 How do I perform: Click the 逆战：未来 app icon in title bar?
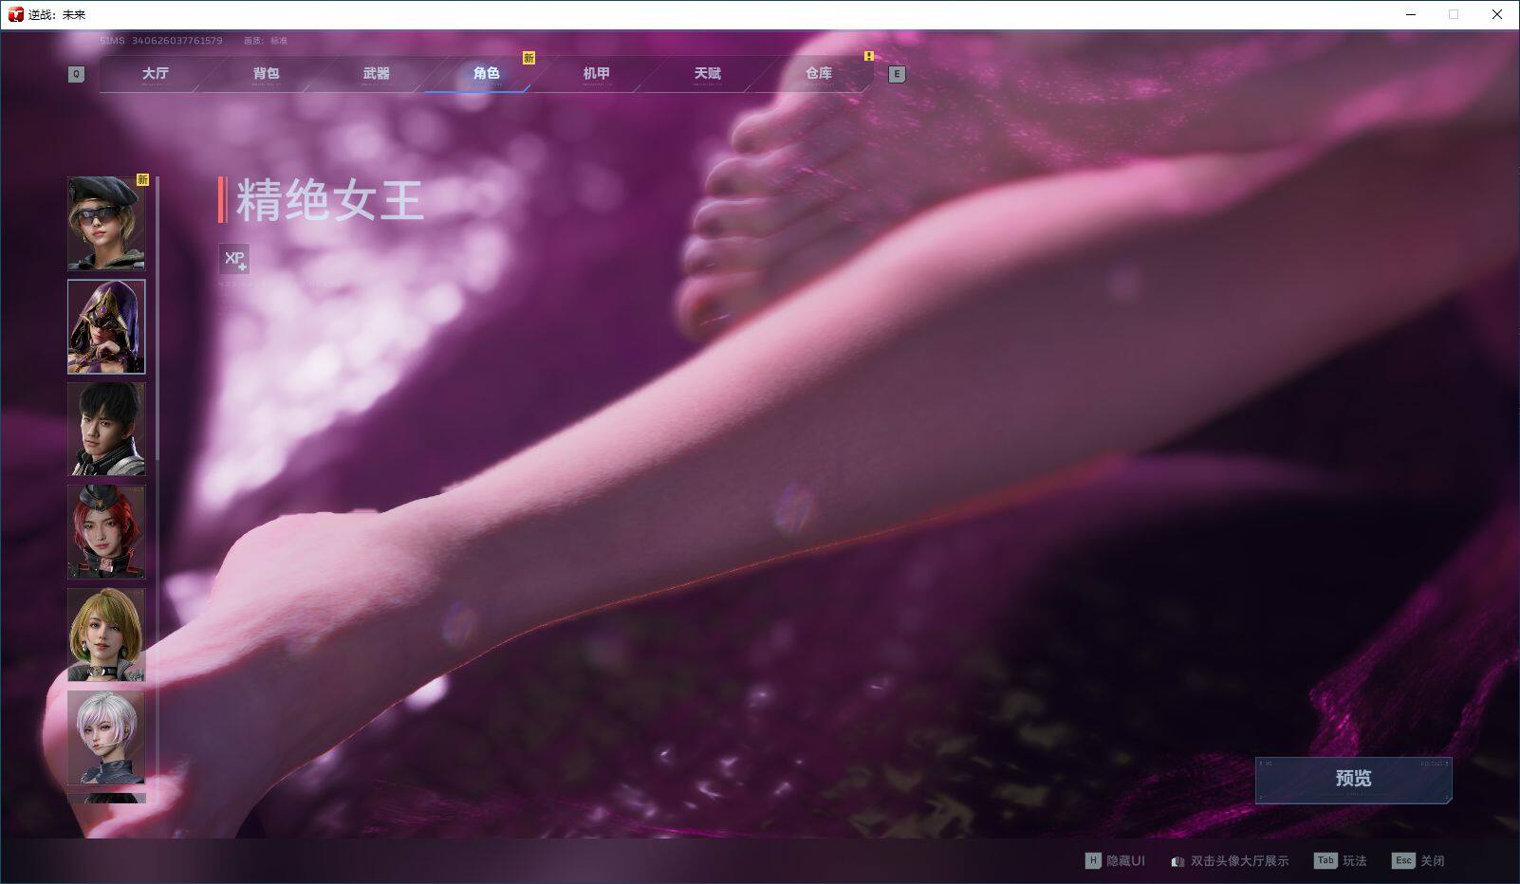tap(15, 14)
